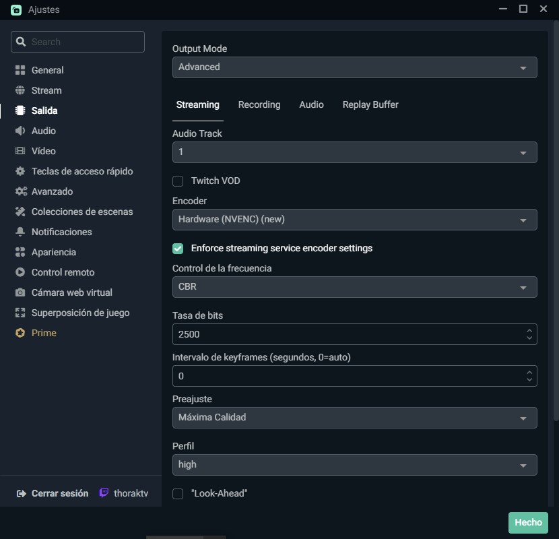Click the Stream globe icon in sidebar
This screenshot has height=539, width=559.
point(20,90)
